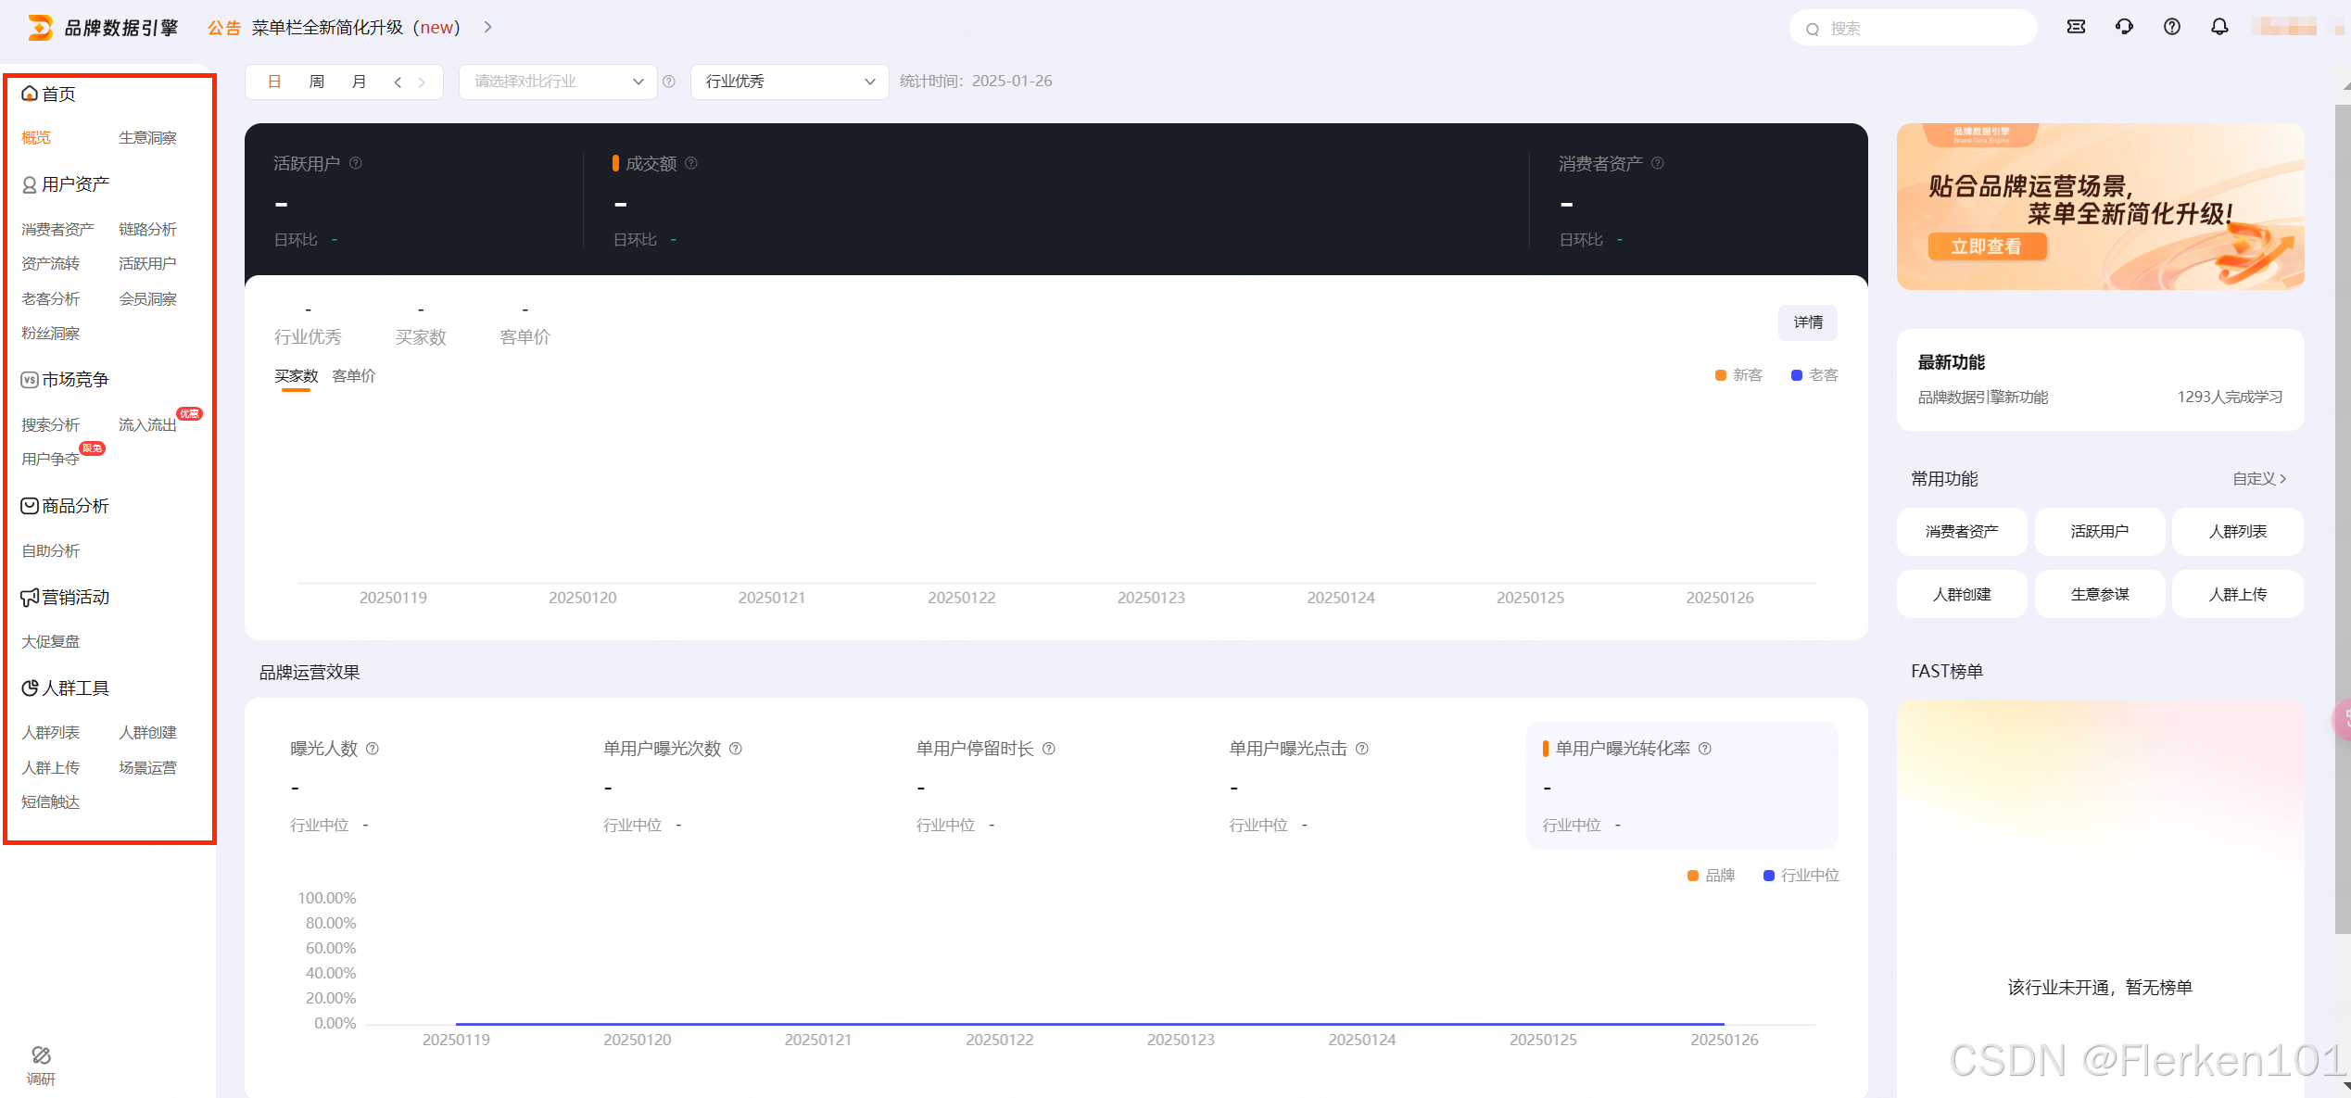Click the ticket icon left of headset
Screen dimensions: 2351x1098
tap(2076, 27)
